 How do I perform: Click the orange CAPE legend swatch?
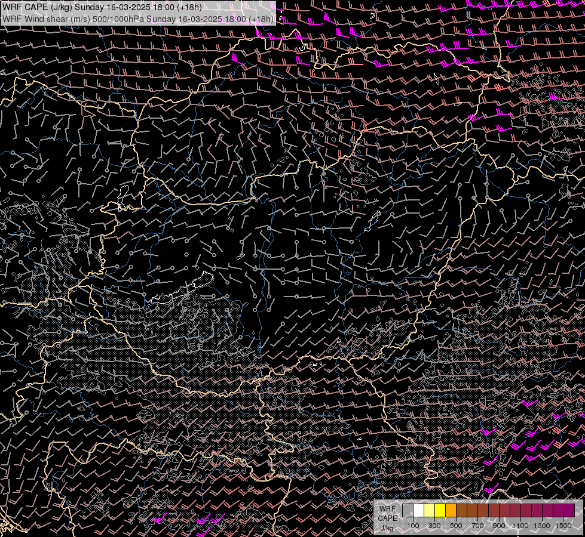tap(451, 511)
